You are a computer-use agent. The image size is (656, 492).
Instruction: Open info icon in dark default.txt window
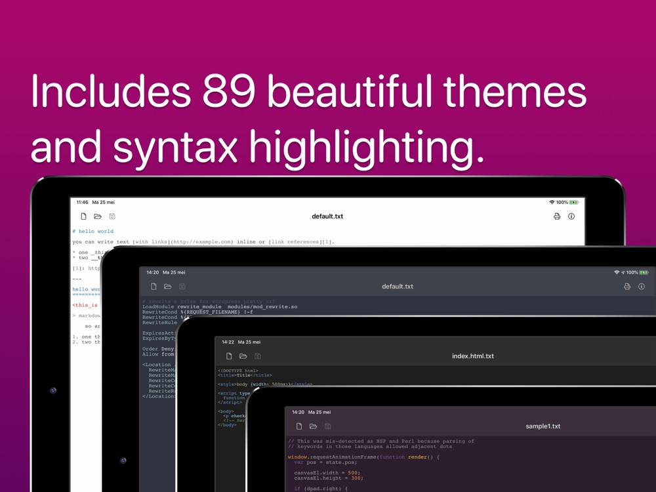(642, 287)
